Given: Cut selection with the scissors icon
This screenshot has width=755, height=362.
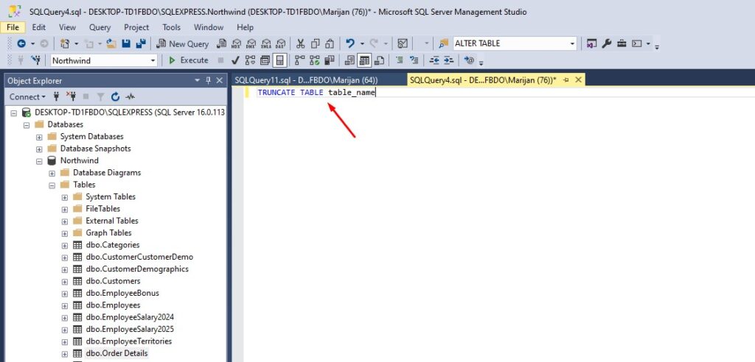Looking at the screenshot, I should [300, 43].
